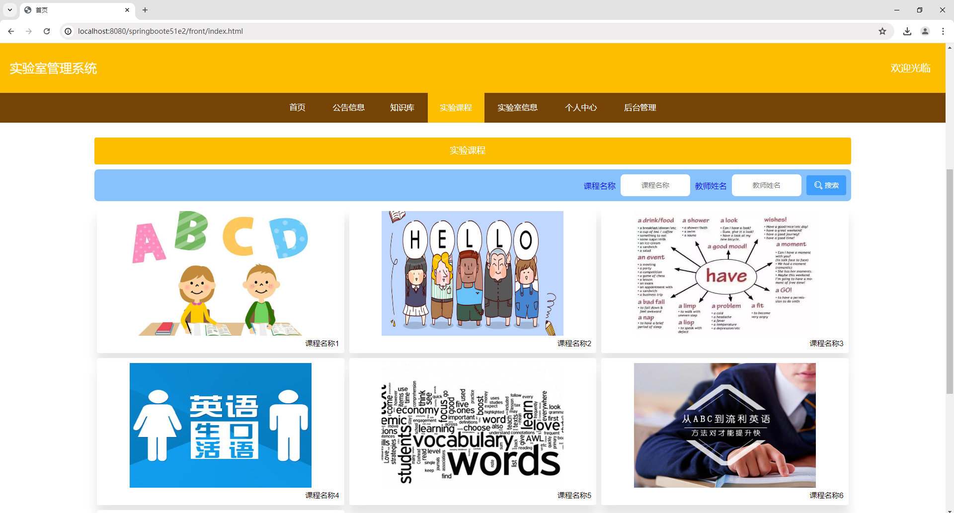954x513 pixels.
Task: Click the ABCD course thumbnail image
Action: point(220,273)
